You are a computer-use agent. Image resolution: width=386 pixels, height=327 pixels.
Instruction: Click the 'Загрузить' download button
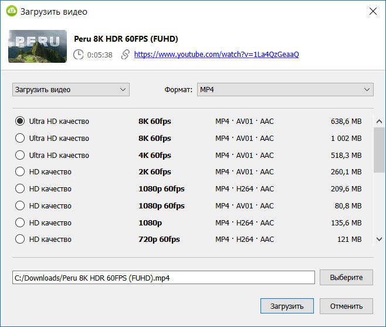pos(287,306)
